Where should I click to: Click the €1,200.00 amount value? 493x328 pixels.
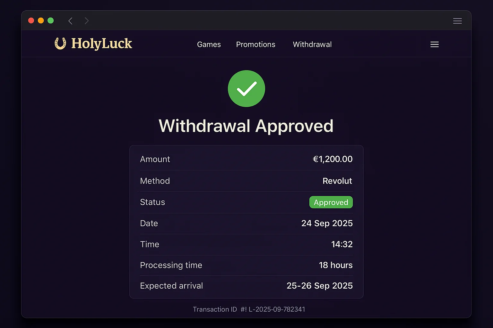(x=333, y=159)
